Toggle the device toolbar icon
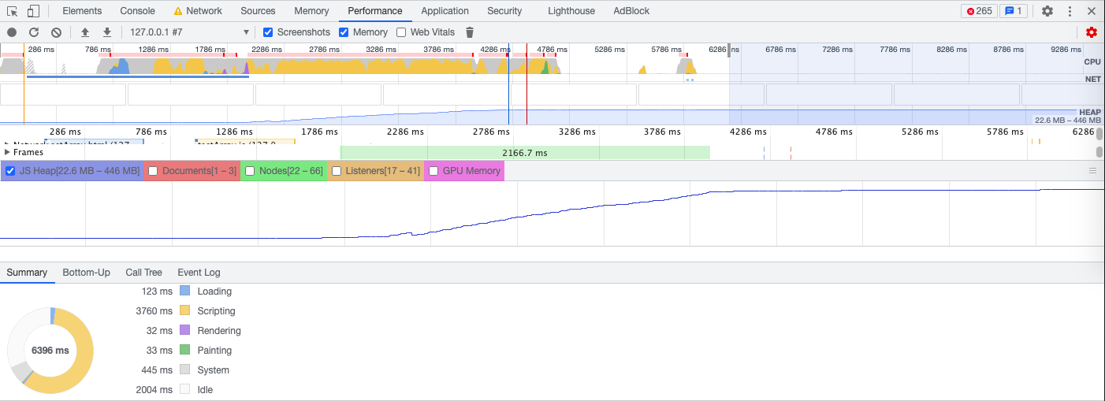Viewport: 1105px width, 401px height. pyautogui.click(x=33, y=11)
